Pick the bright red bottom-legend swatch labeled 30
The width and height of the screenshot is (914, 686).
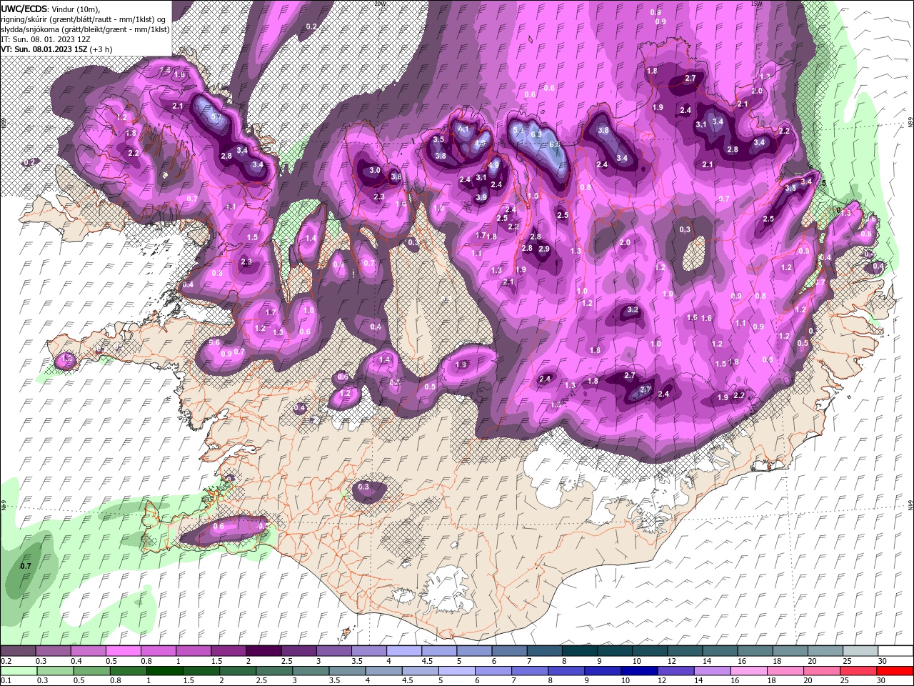tap(895, 671)
